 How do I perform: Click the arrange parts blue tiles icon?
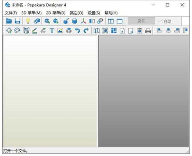pos(114,30)
